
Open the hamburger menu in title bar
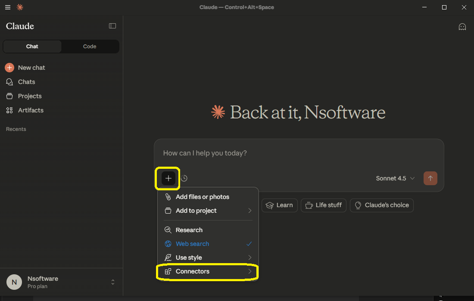(8, 7)
